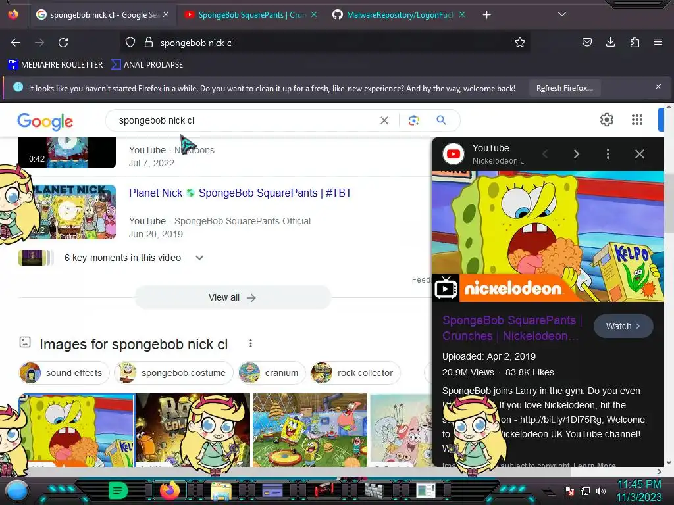The width and height of the screenshot is (674, 505).
Task: Filter images by spongebob costume chip
Action: 173,373
